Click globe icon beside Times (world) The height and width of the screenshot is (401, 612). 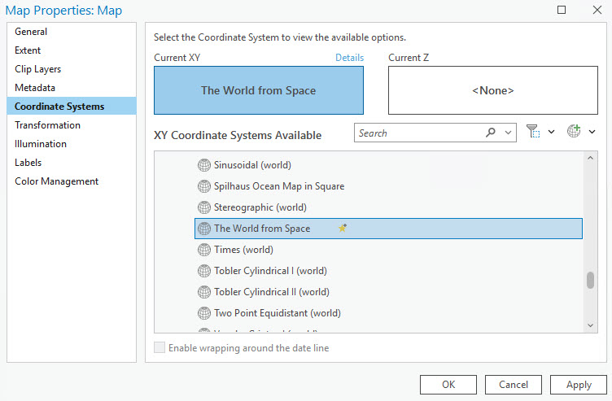click(x=203, y=250)
